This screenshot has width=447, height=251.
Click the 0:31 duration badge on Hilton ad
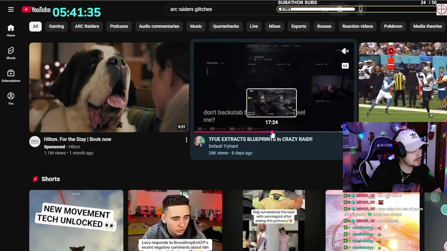pyautogui.click(x=182, y=127)
